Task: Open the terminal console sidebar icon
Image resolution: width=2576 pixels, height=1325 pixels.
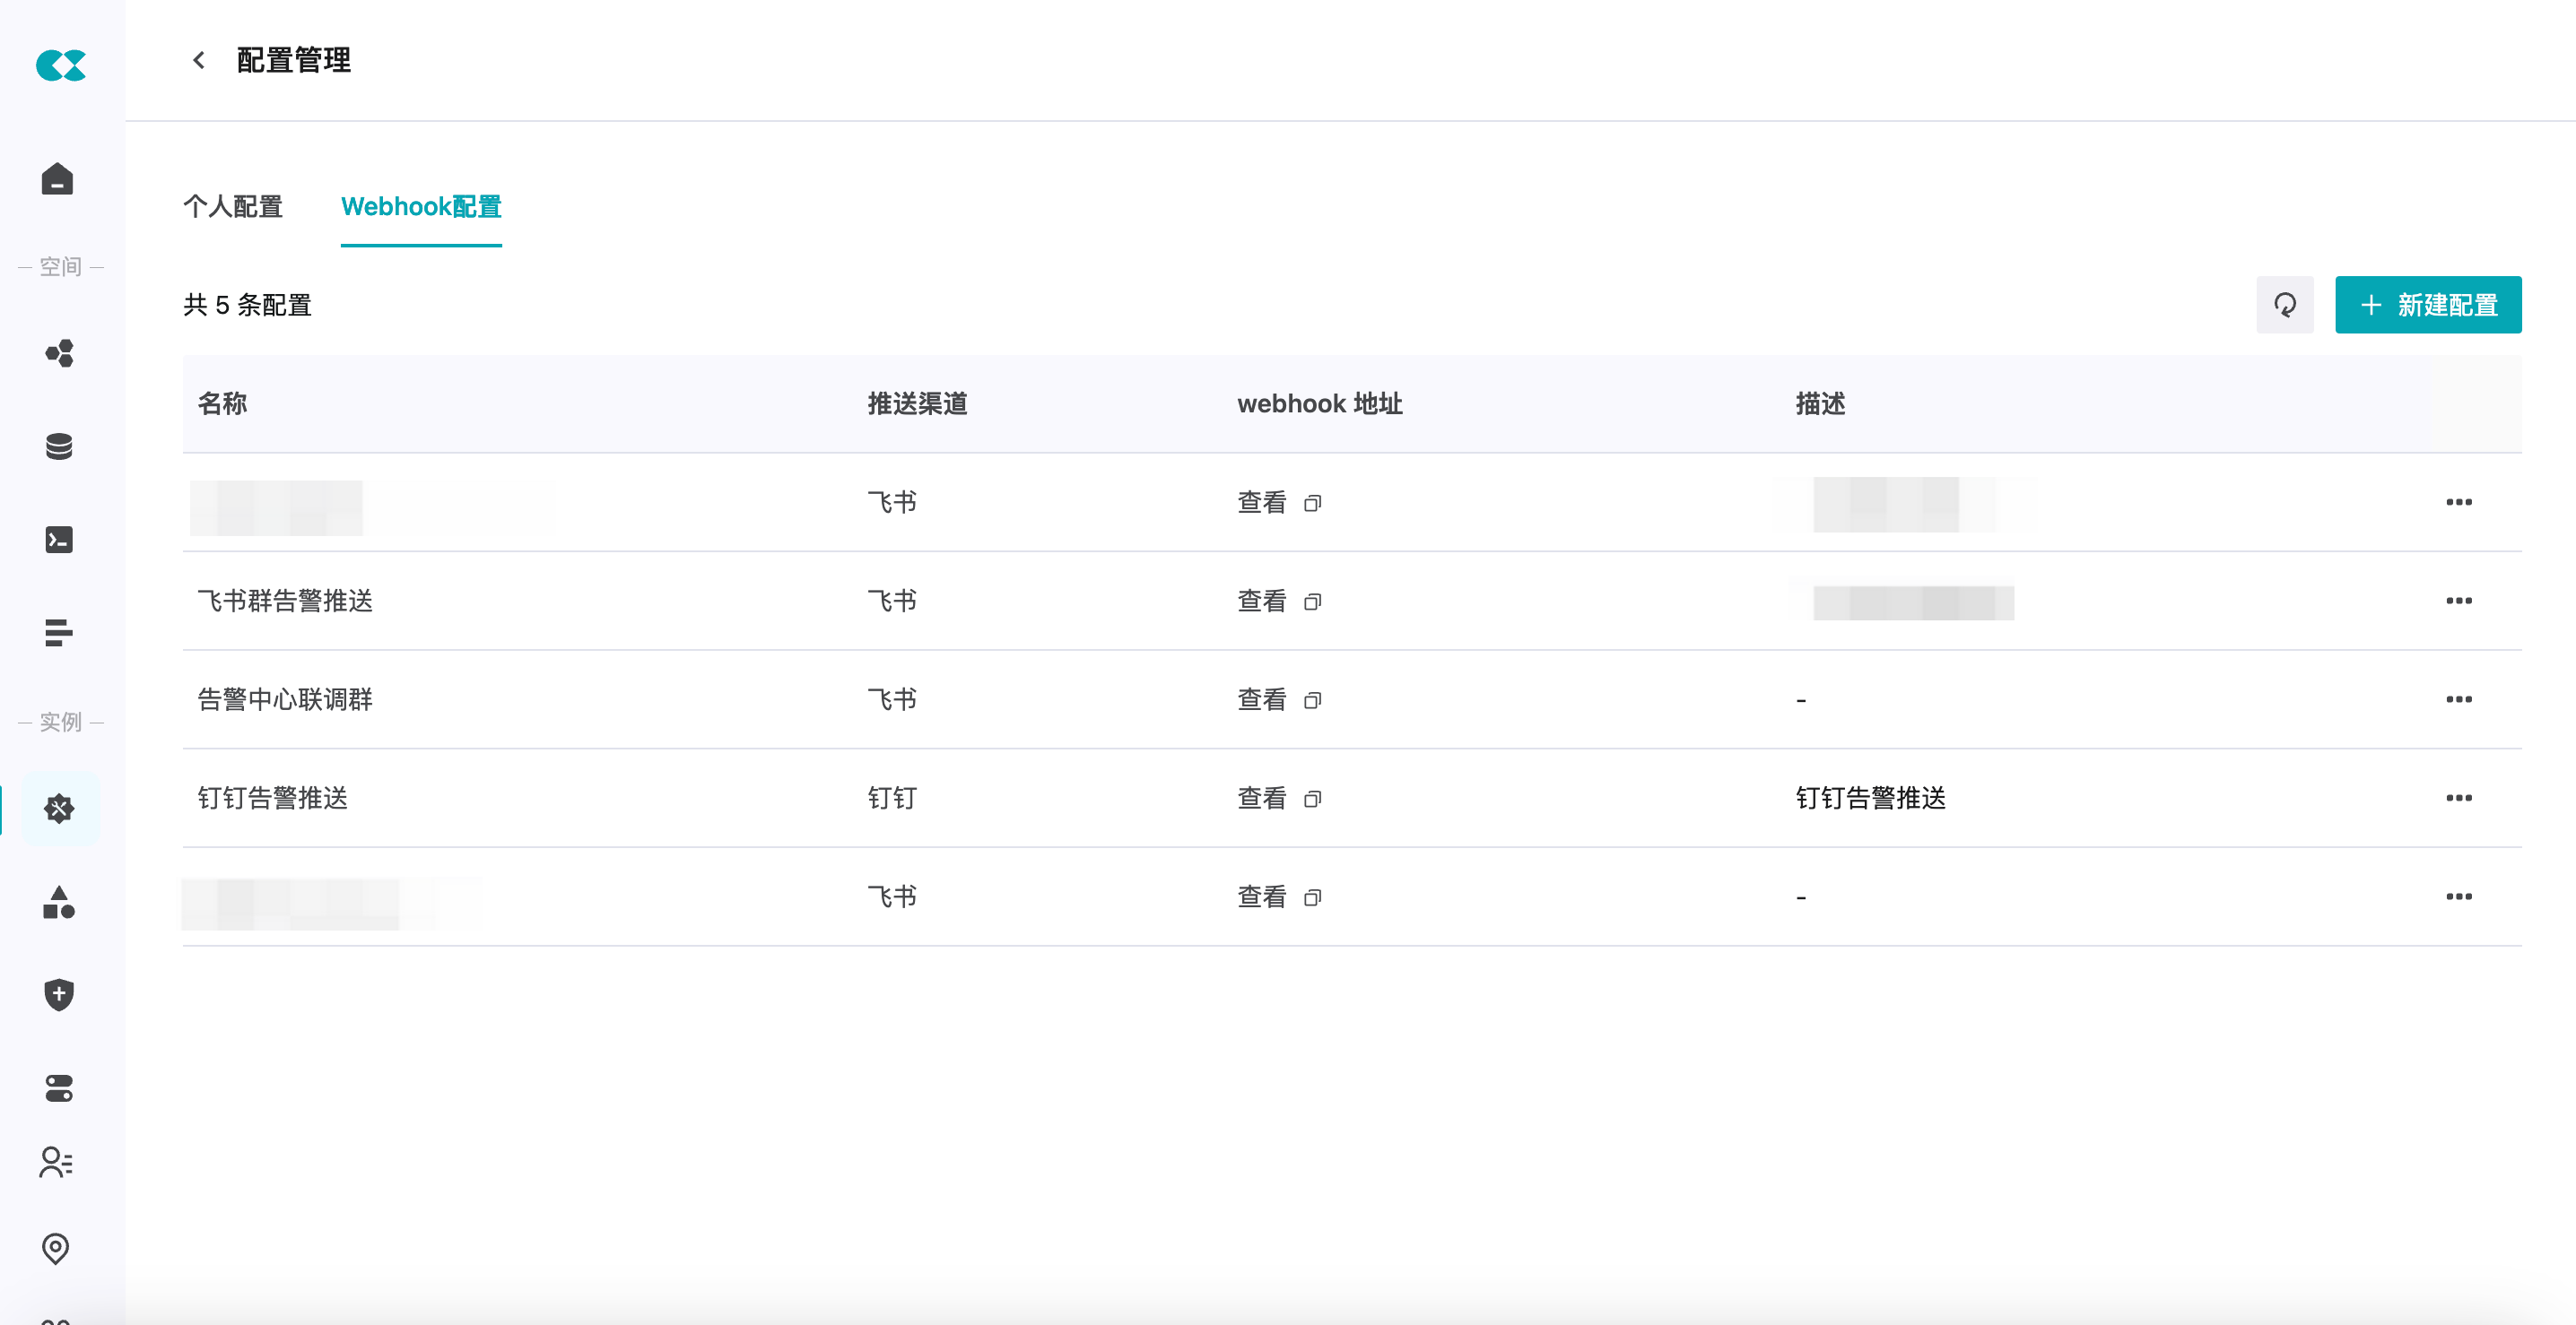Action: click(59, 540)
